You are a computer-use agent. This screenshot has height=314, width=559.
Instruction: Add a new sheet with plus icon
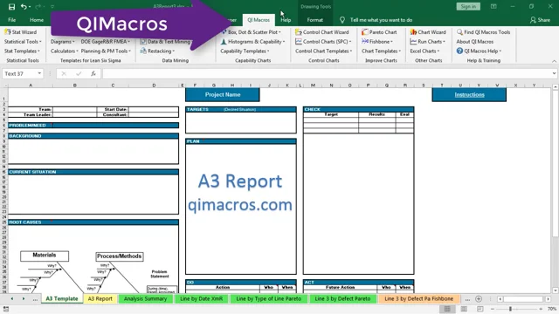click(479, 299)
